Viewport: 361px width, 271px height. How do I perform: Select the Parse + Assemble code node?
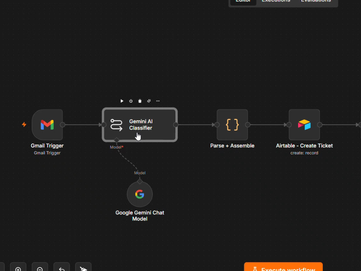tap(232, 125)
